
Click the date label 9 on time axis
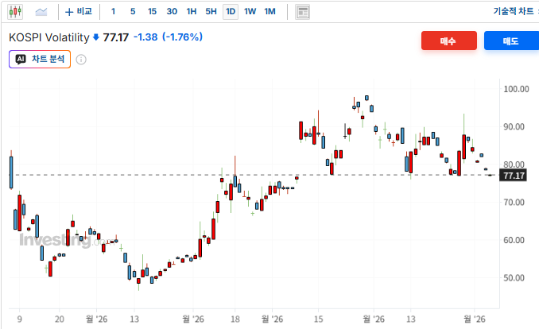[20, 319]
